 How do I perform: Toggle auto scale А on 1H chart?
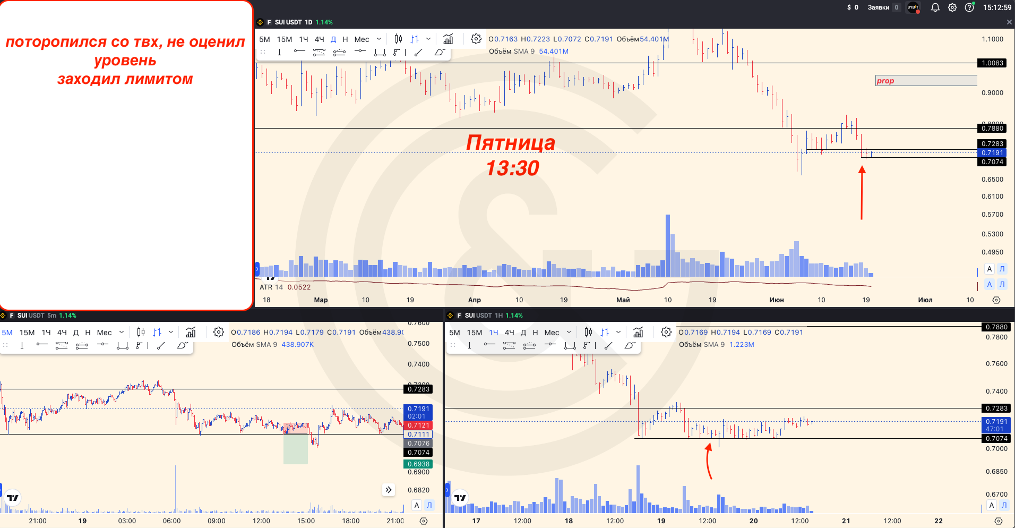tap(992, 505)
